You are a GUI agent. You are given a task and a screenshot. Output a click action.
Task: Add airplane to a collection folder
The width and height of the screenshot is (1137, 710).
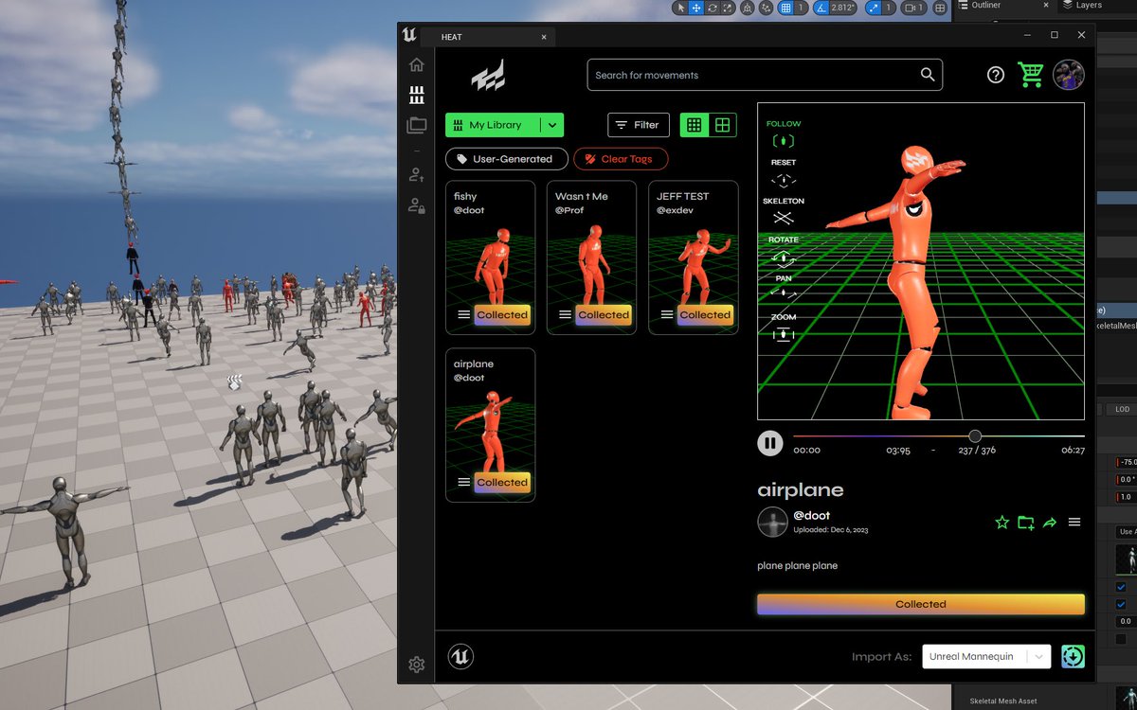pyautogui.click(x=1026, y=522)
